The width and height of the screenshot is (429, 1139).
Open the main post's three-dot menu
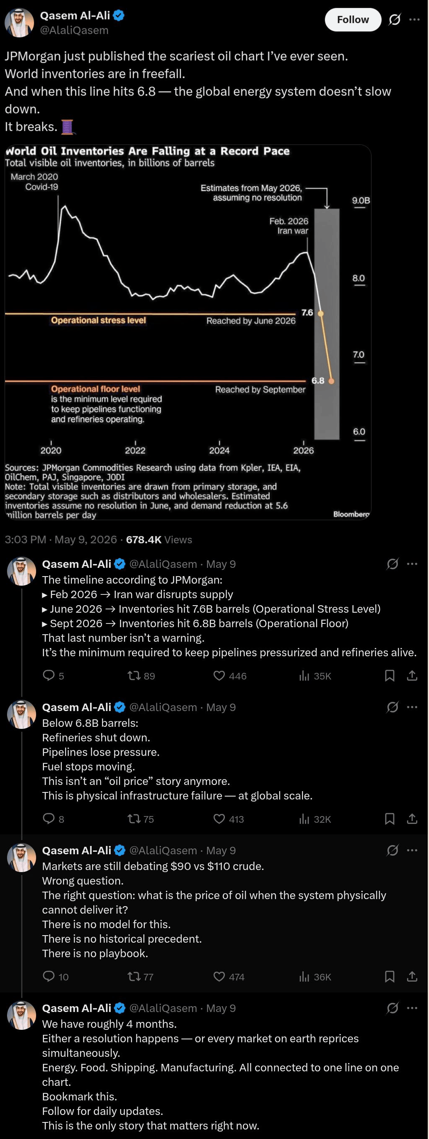[x=414, y=20]
